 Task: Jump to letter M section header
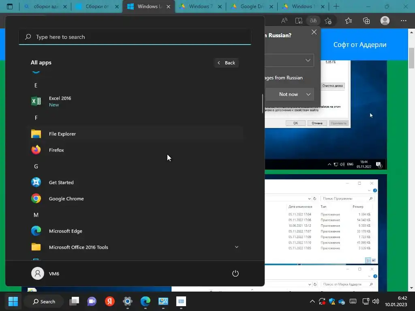[36, 215]
